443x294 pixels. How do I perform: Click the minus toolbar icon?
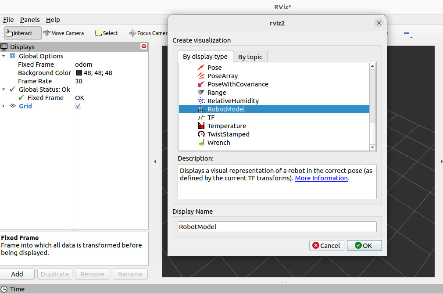click(407, 33)
